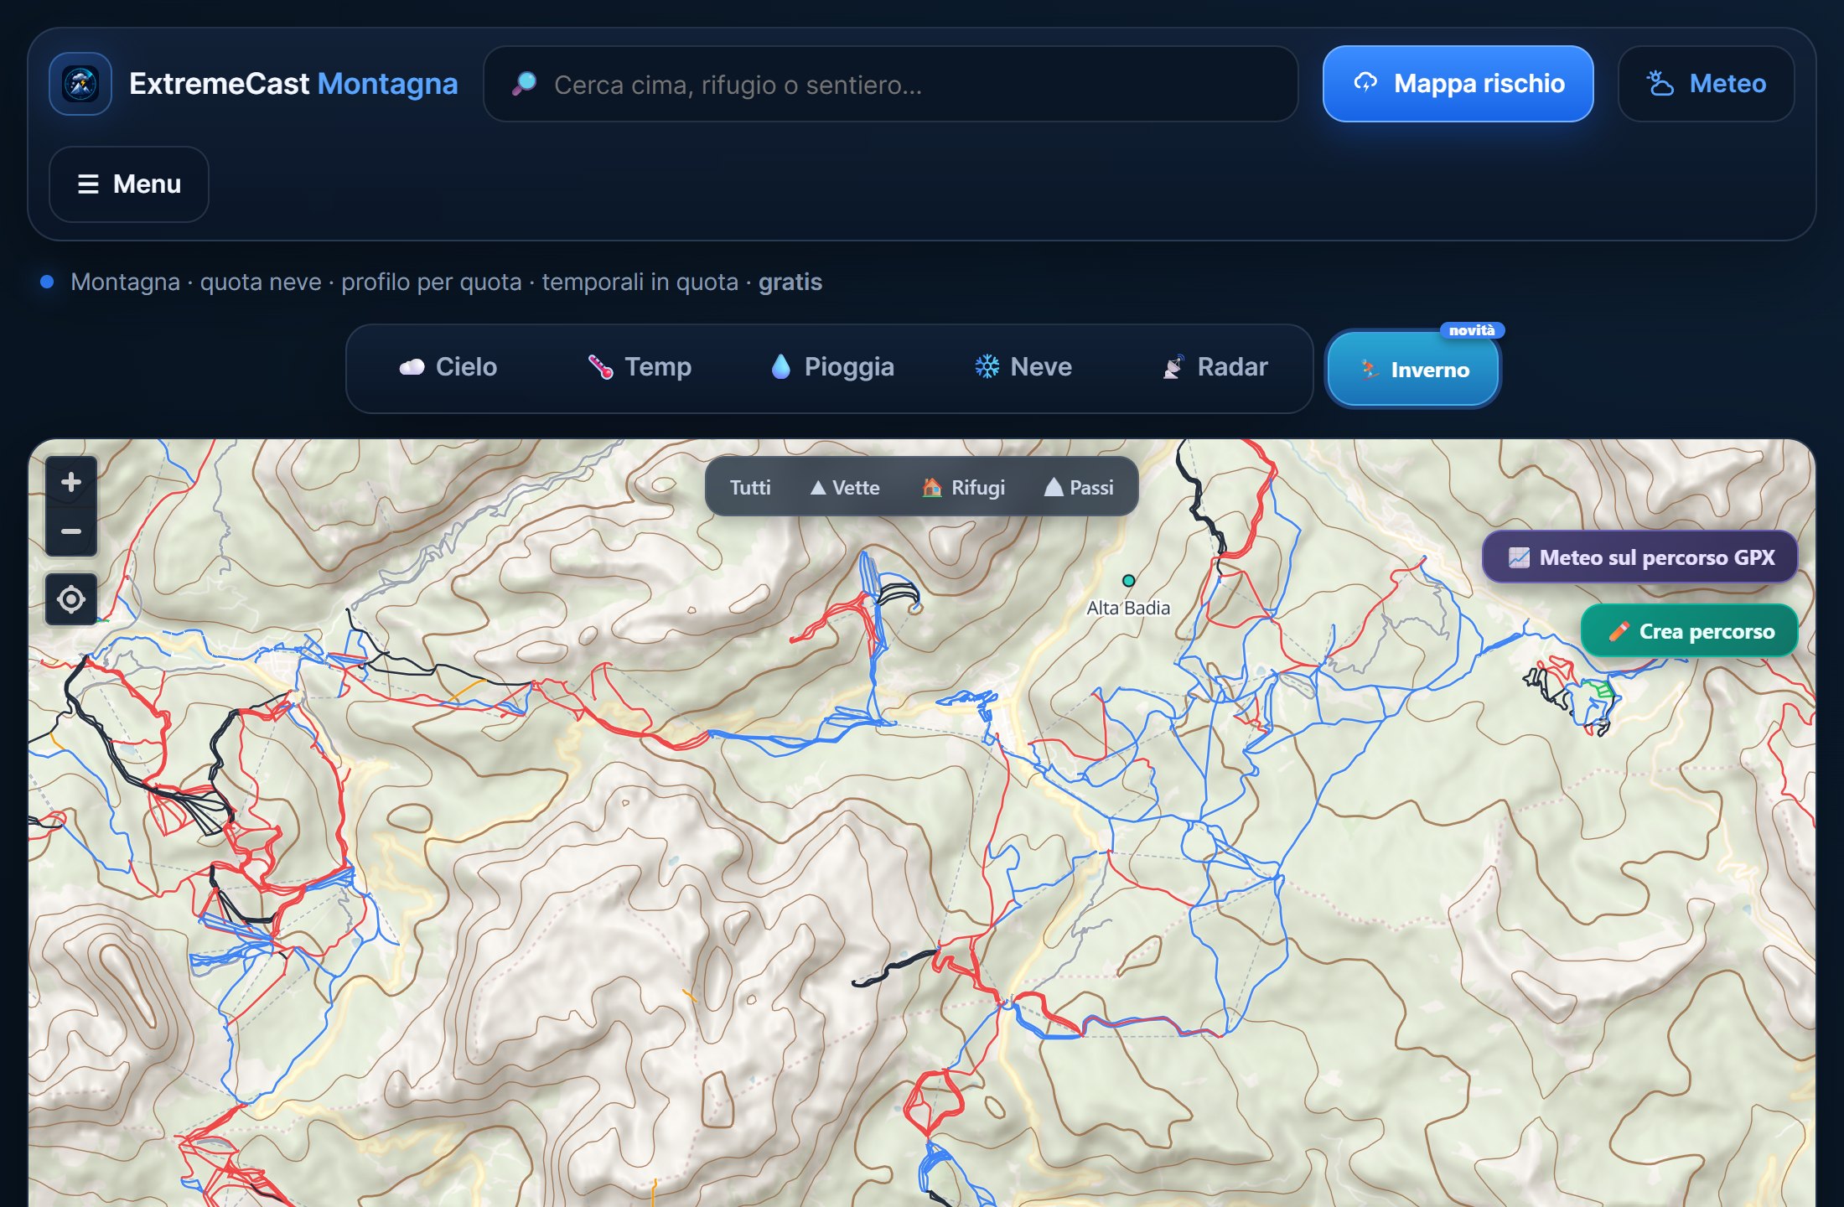Center map on my location
The height and width of the screenshot is (1207, 1844).
click(x=71, y=599)
